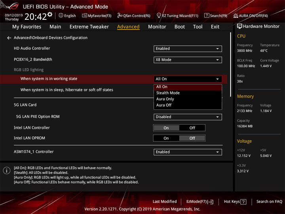
Task: Switch to the Main tab
Action: click(55, 27)
